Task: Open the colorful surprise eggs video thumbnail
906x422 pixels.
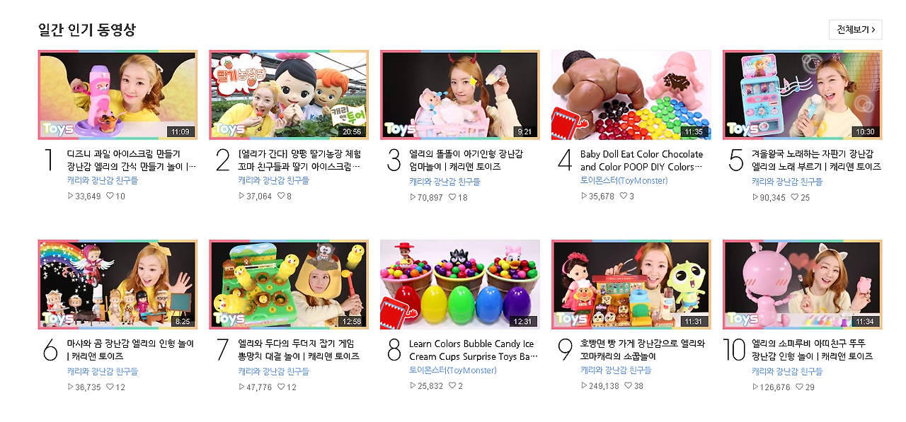Action: [460, 284]
